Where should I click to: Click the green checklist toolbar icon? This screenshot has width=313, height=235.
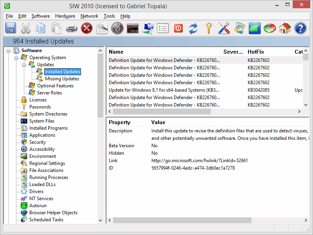[x=163, y=28]
